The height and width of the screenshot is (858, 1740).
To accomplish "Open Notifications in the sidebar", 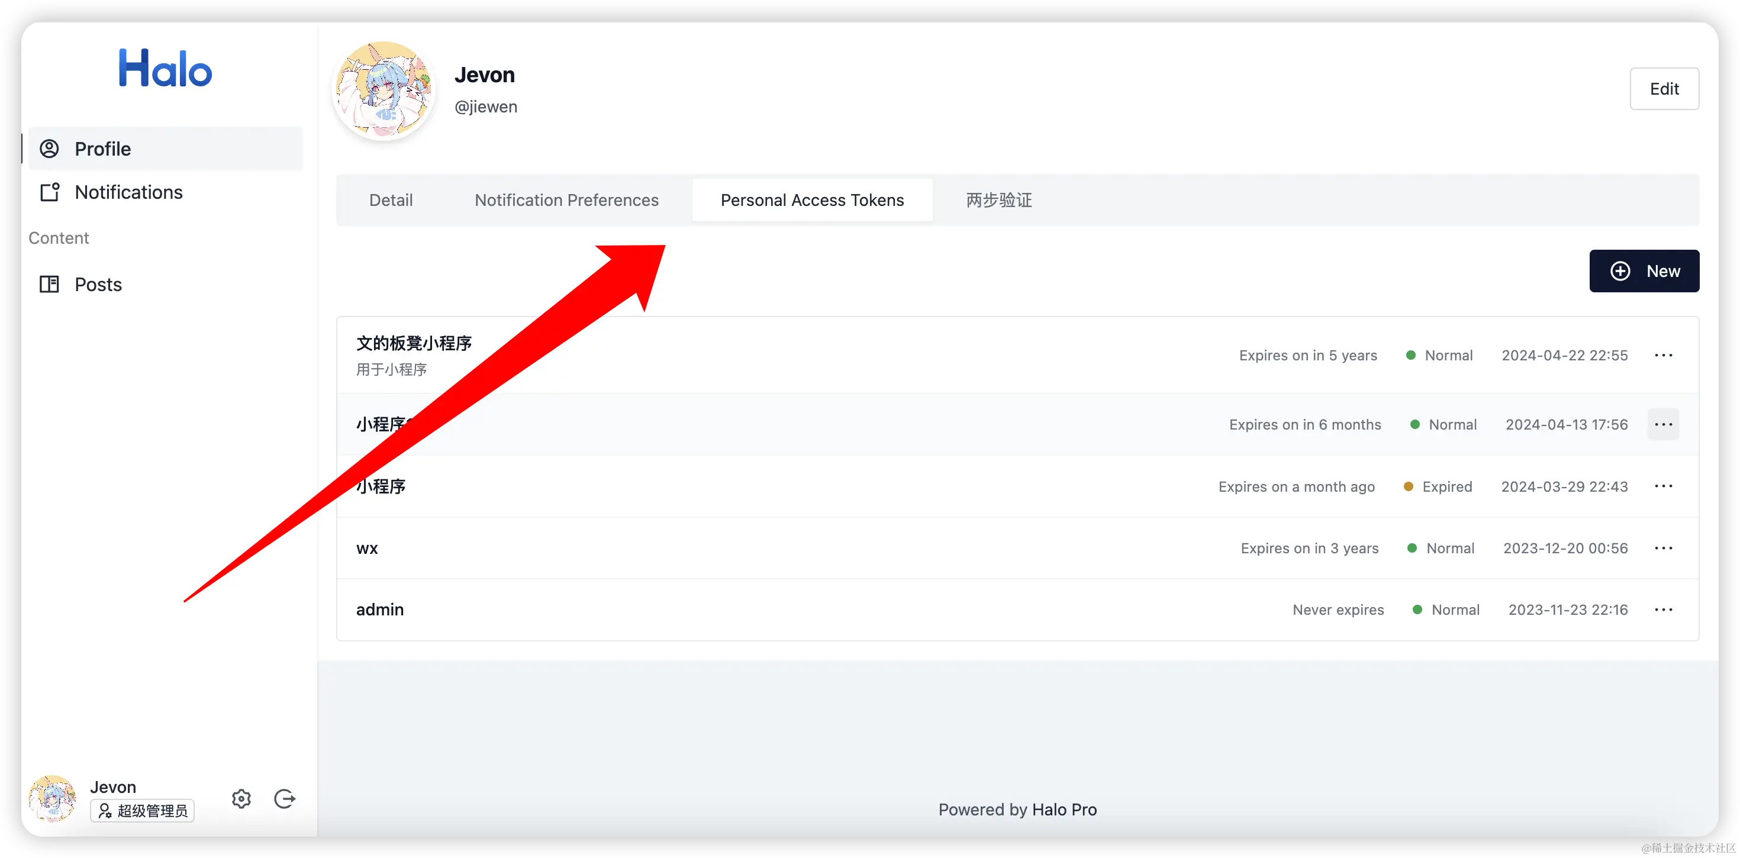I will (x=128, y=192).
